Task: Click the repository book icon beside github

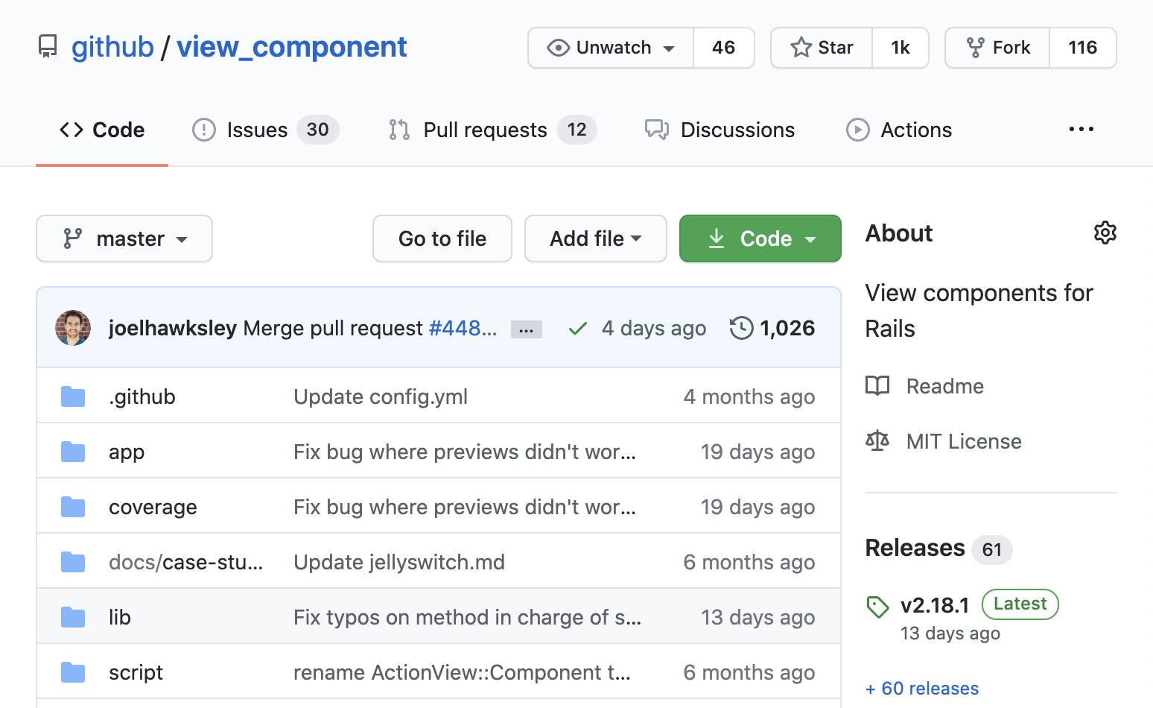Action: [x=48, y=46]
